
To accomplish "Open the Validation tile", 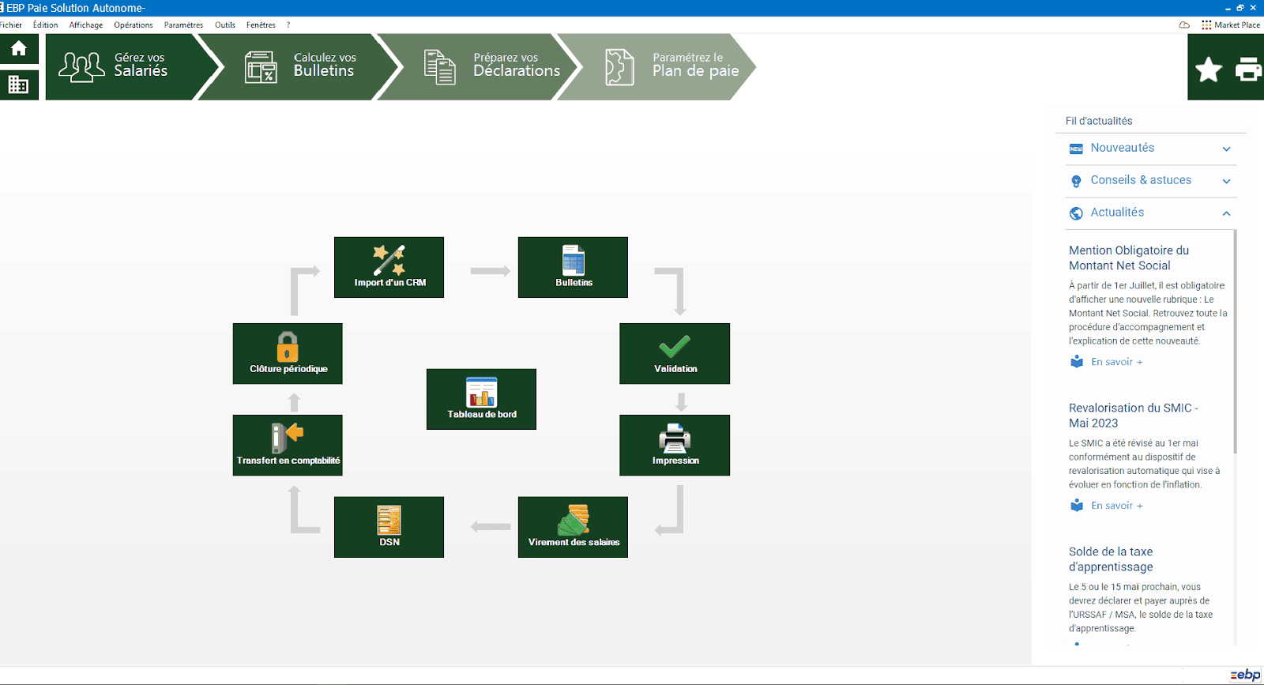I will click(675, 353).
